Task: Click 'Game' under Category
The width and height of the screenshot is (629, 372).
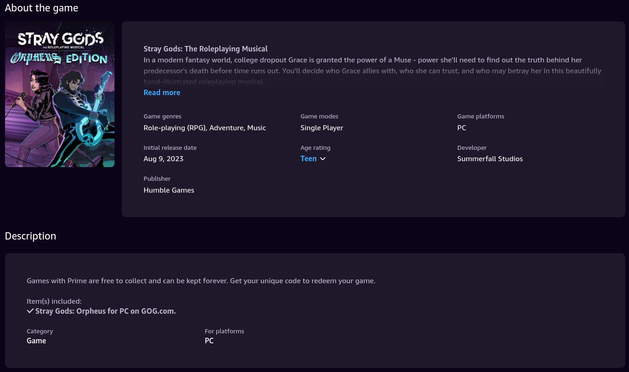Action: (36, 341)
